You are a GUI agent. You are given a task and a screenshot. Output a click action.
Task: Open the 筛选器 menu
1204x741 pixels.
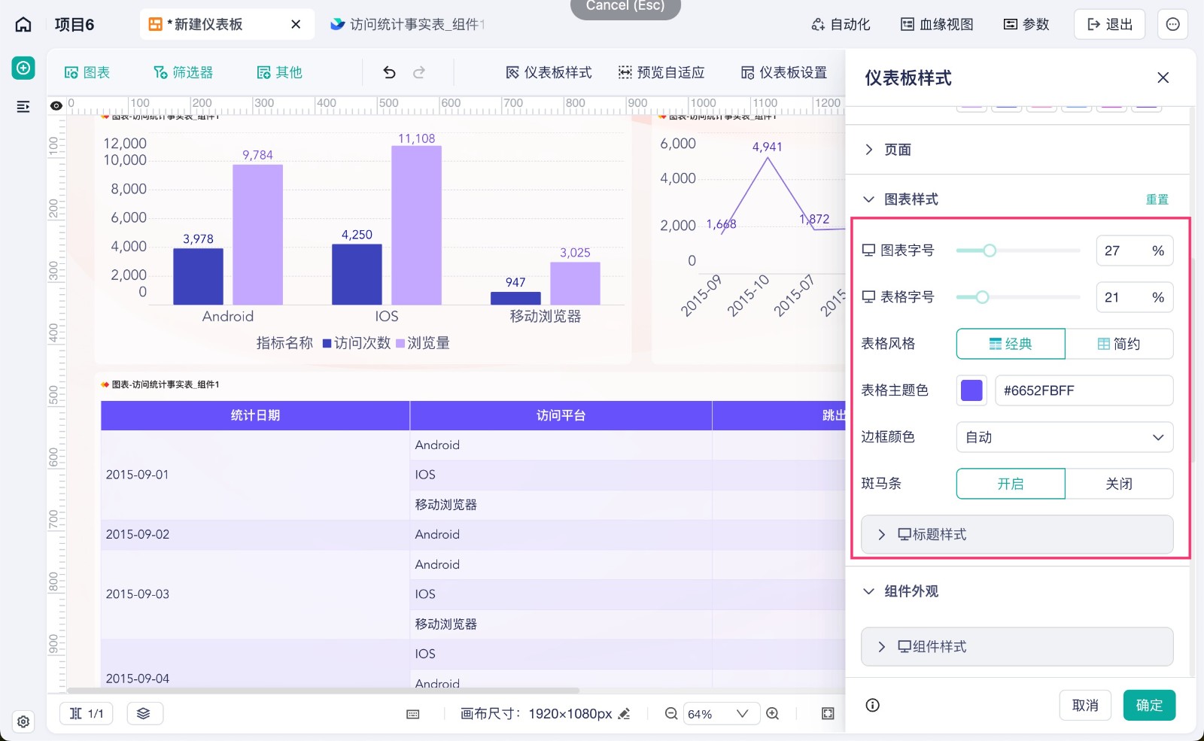pos(184,72)
